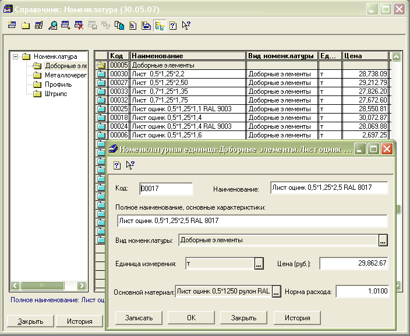Image resolution: width=410 pixels, height=336 pixels.
Task: Click into the Норма расхода field
Action: pyautogui.click(x=362, y=291)
